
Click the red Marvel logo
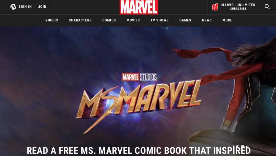(x=139, y=7)
